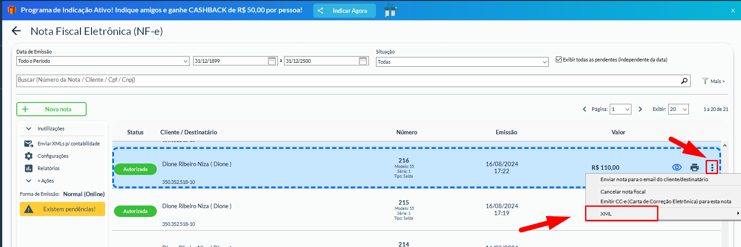
Task: Open the 'Todo o Período' dropdown
Action: (103, 61)
